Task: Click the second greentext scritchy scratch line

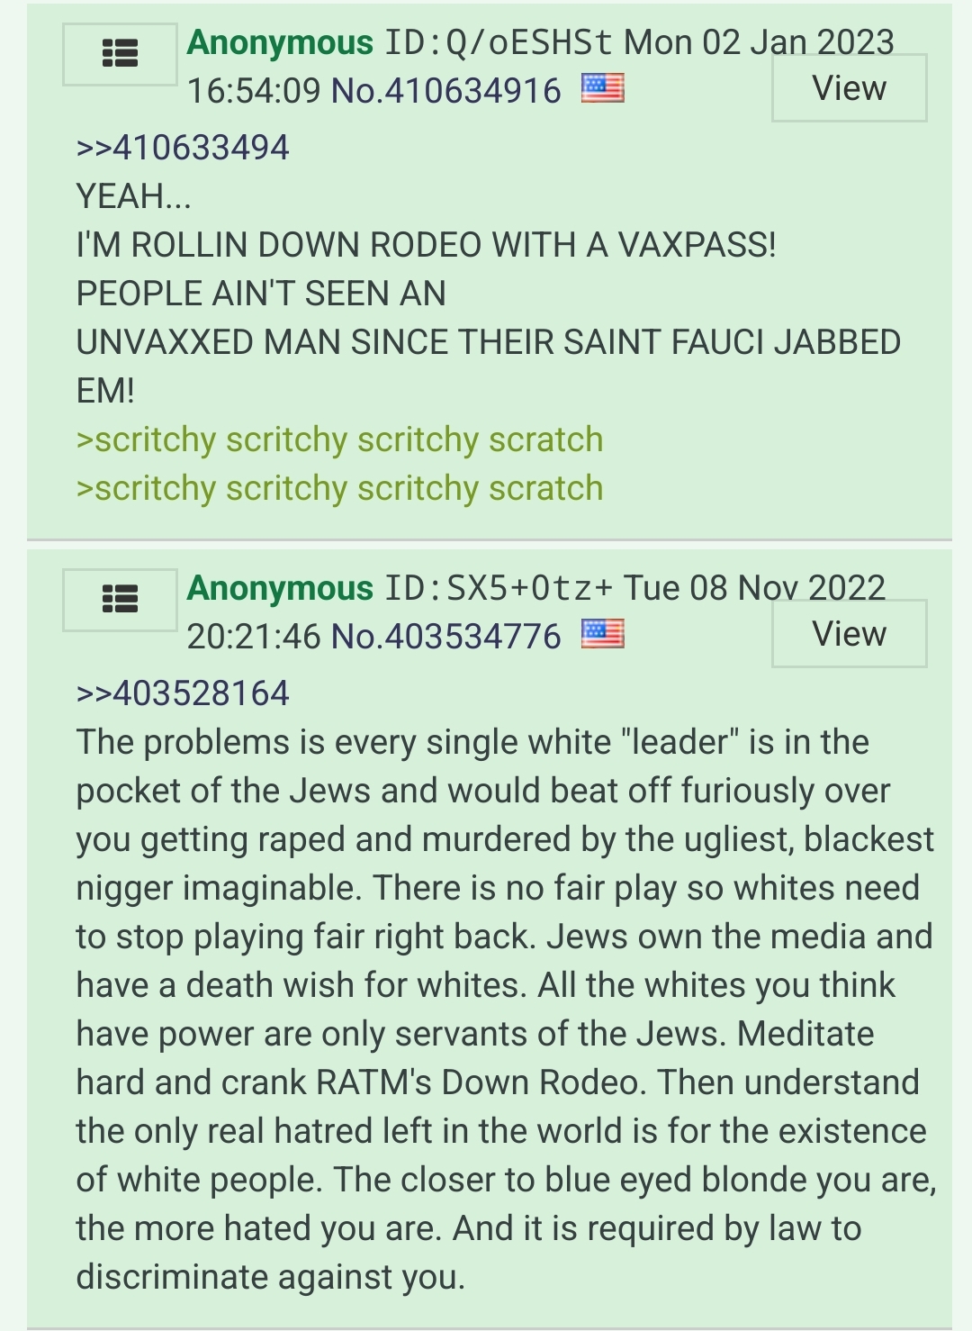Action: pos(339,489)
